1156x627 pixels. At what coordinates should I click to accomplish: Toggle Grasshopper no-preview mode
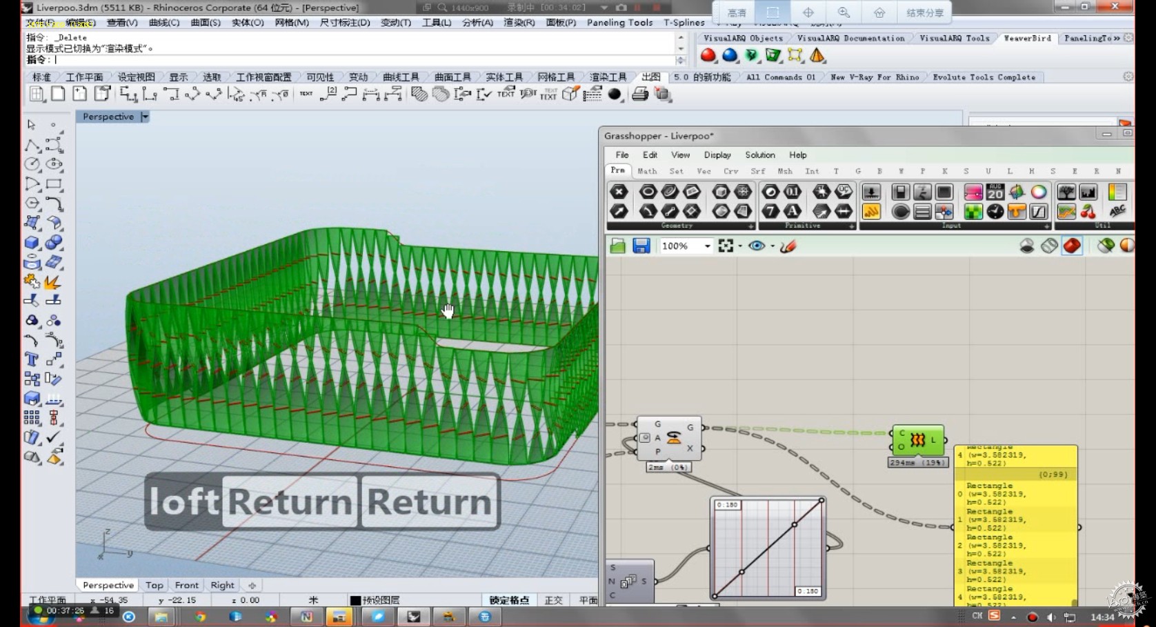[1027, 246]
